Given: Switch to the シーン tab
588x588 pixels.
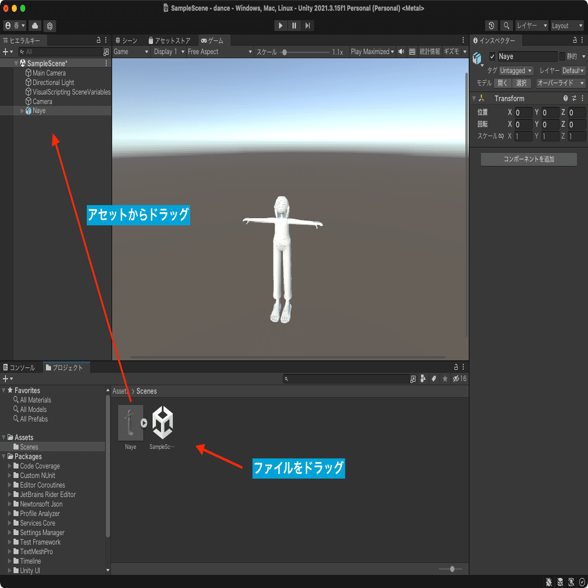Looking at the screenshot, I should 127,40.
